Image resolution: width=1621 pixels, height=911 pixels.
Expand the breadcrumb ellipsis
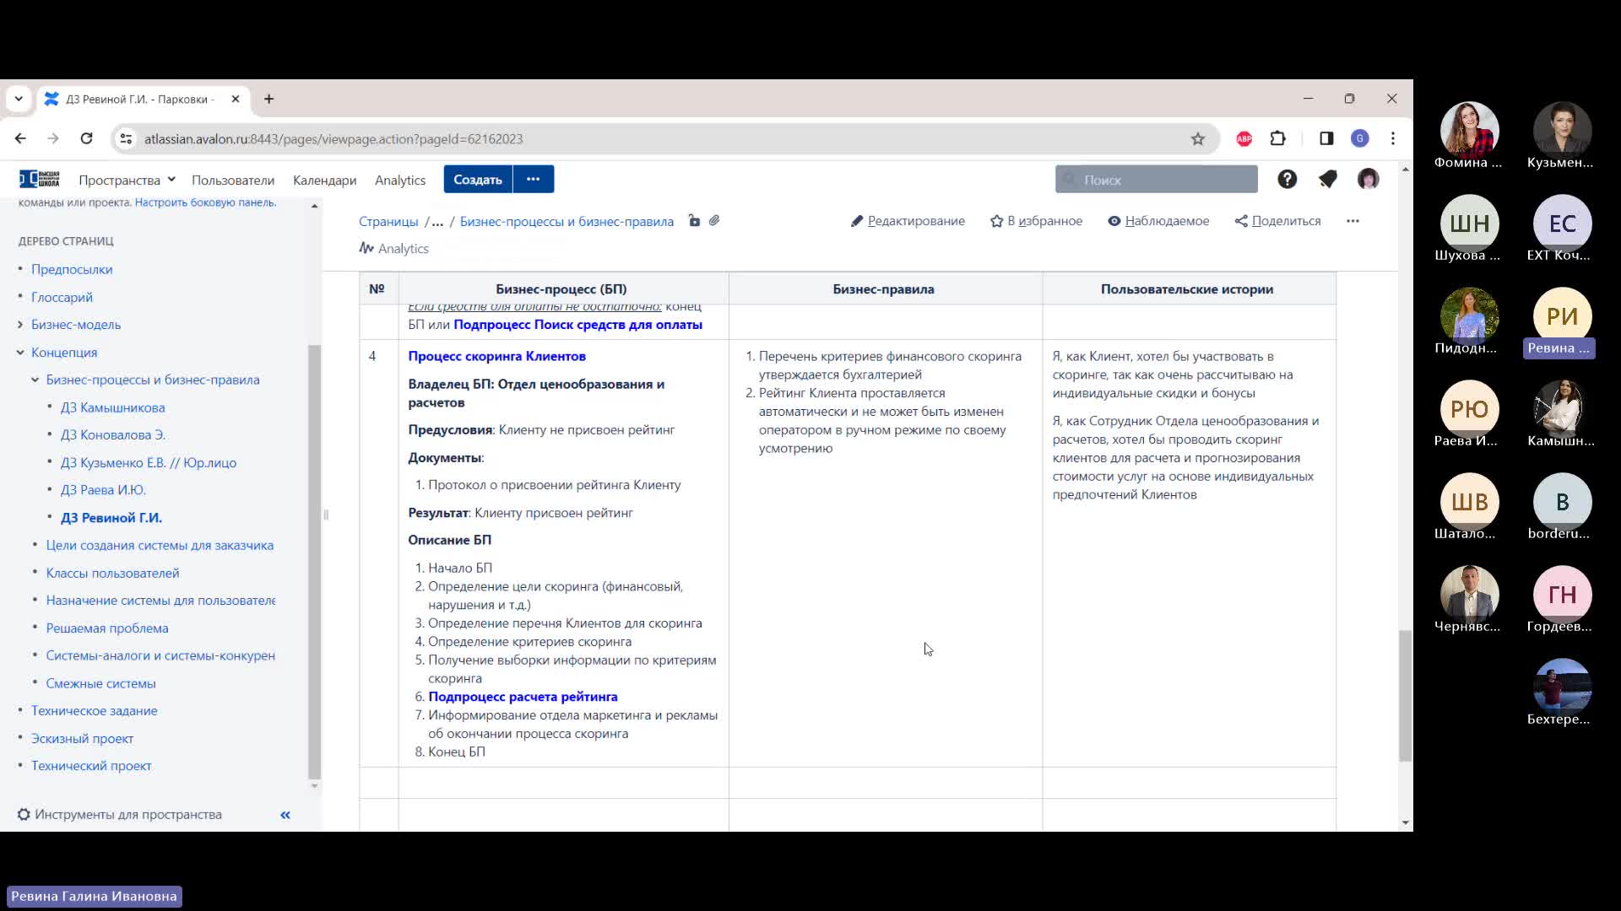point(437,221)
